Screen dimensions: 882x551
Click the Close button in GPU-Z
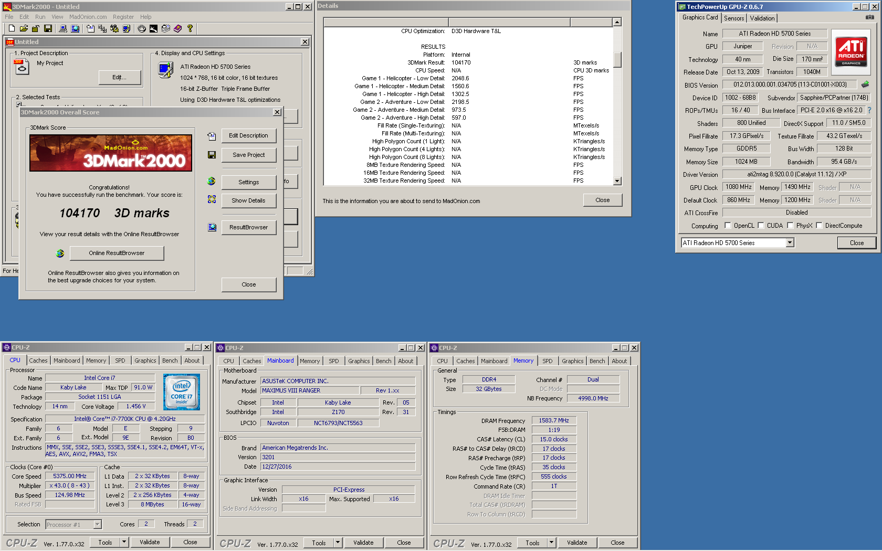pos(857,242)
